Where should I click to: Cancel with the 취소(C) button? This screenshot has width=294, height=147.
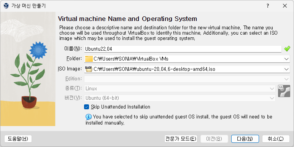276,139
